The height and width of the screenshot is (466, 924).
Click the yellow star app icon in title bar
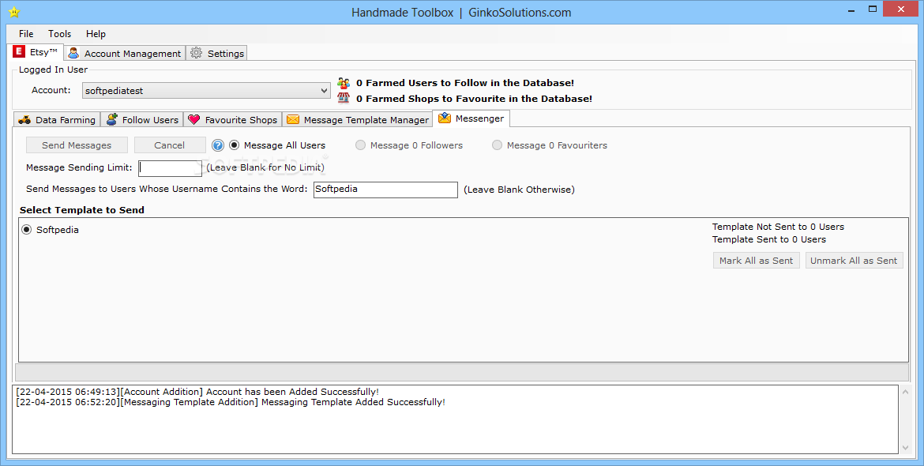(x=15, y=13)
